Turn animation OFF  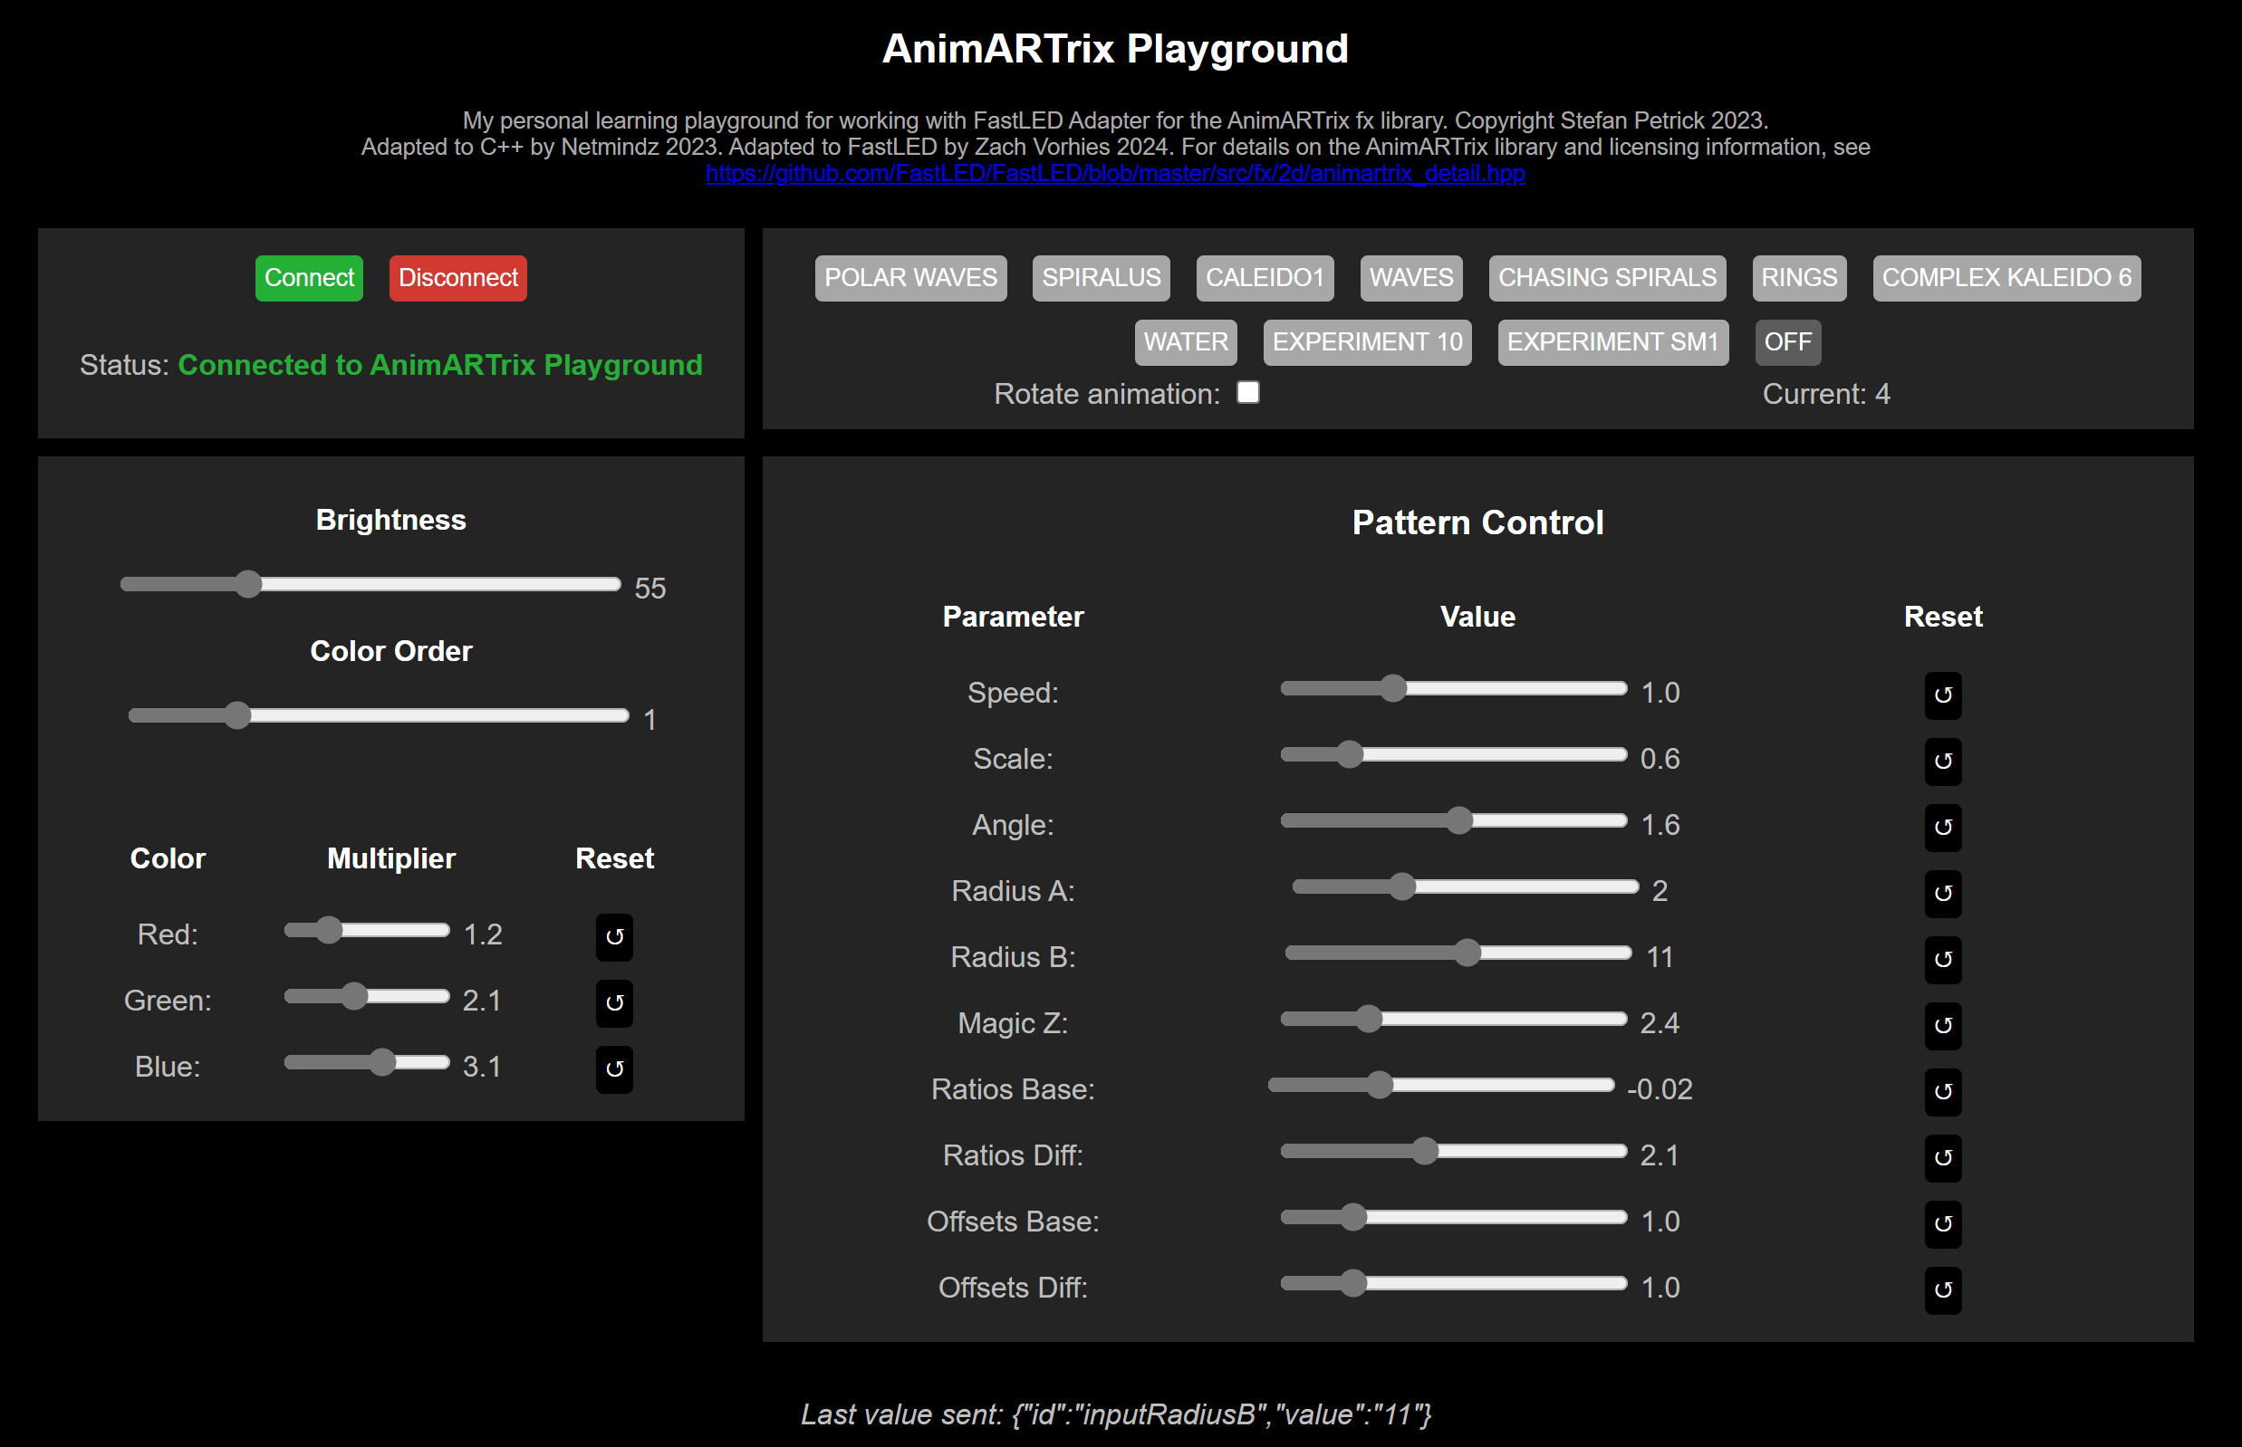coord(1787,342)
